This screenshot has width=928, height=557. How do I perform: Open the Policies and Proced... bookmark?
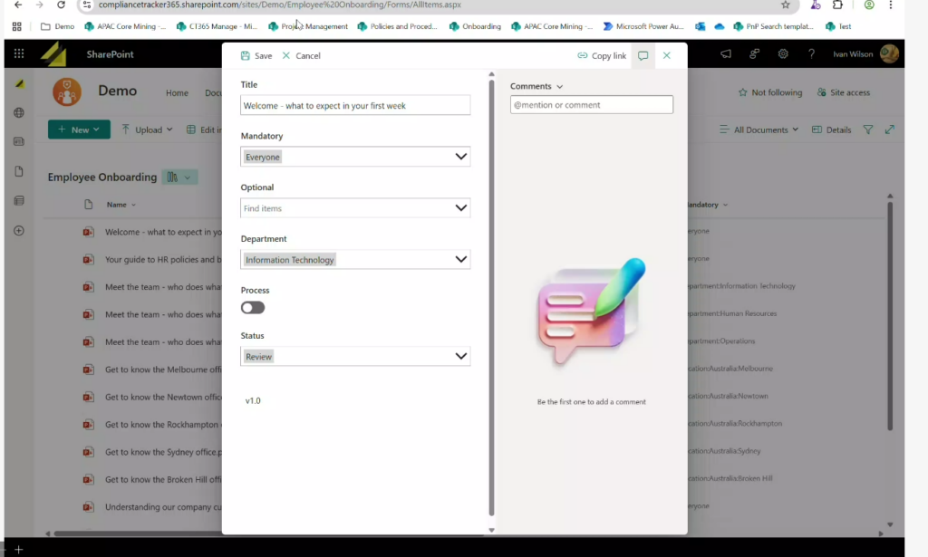click(x=397, y=26)
